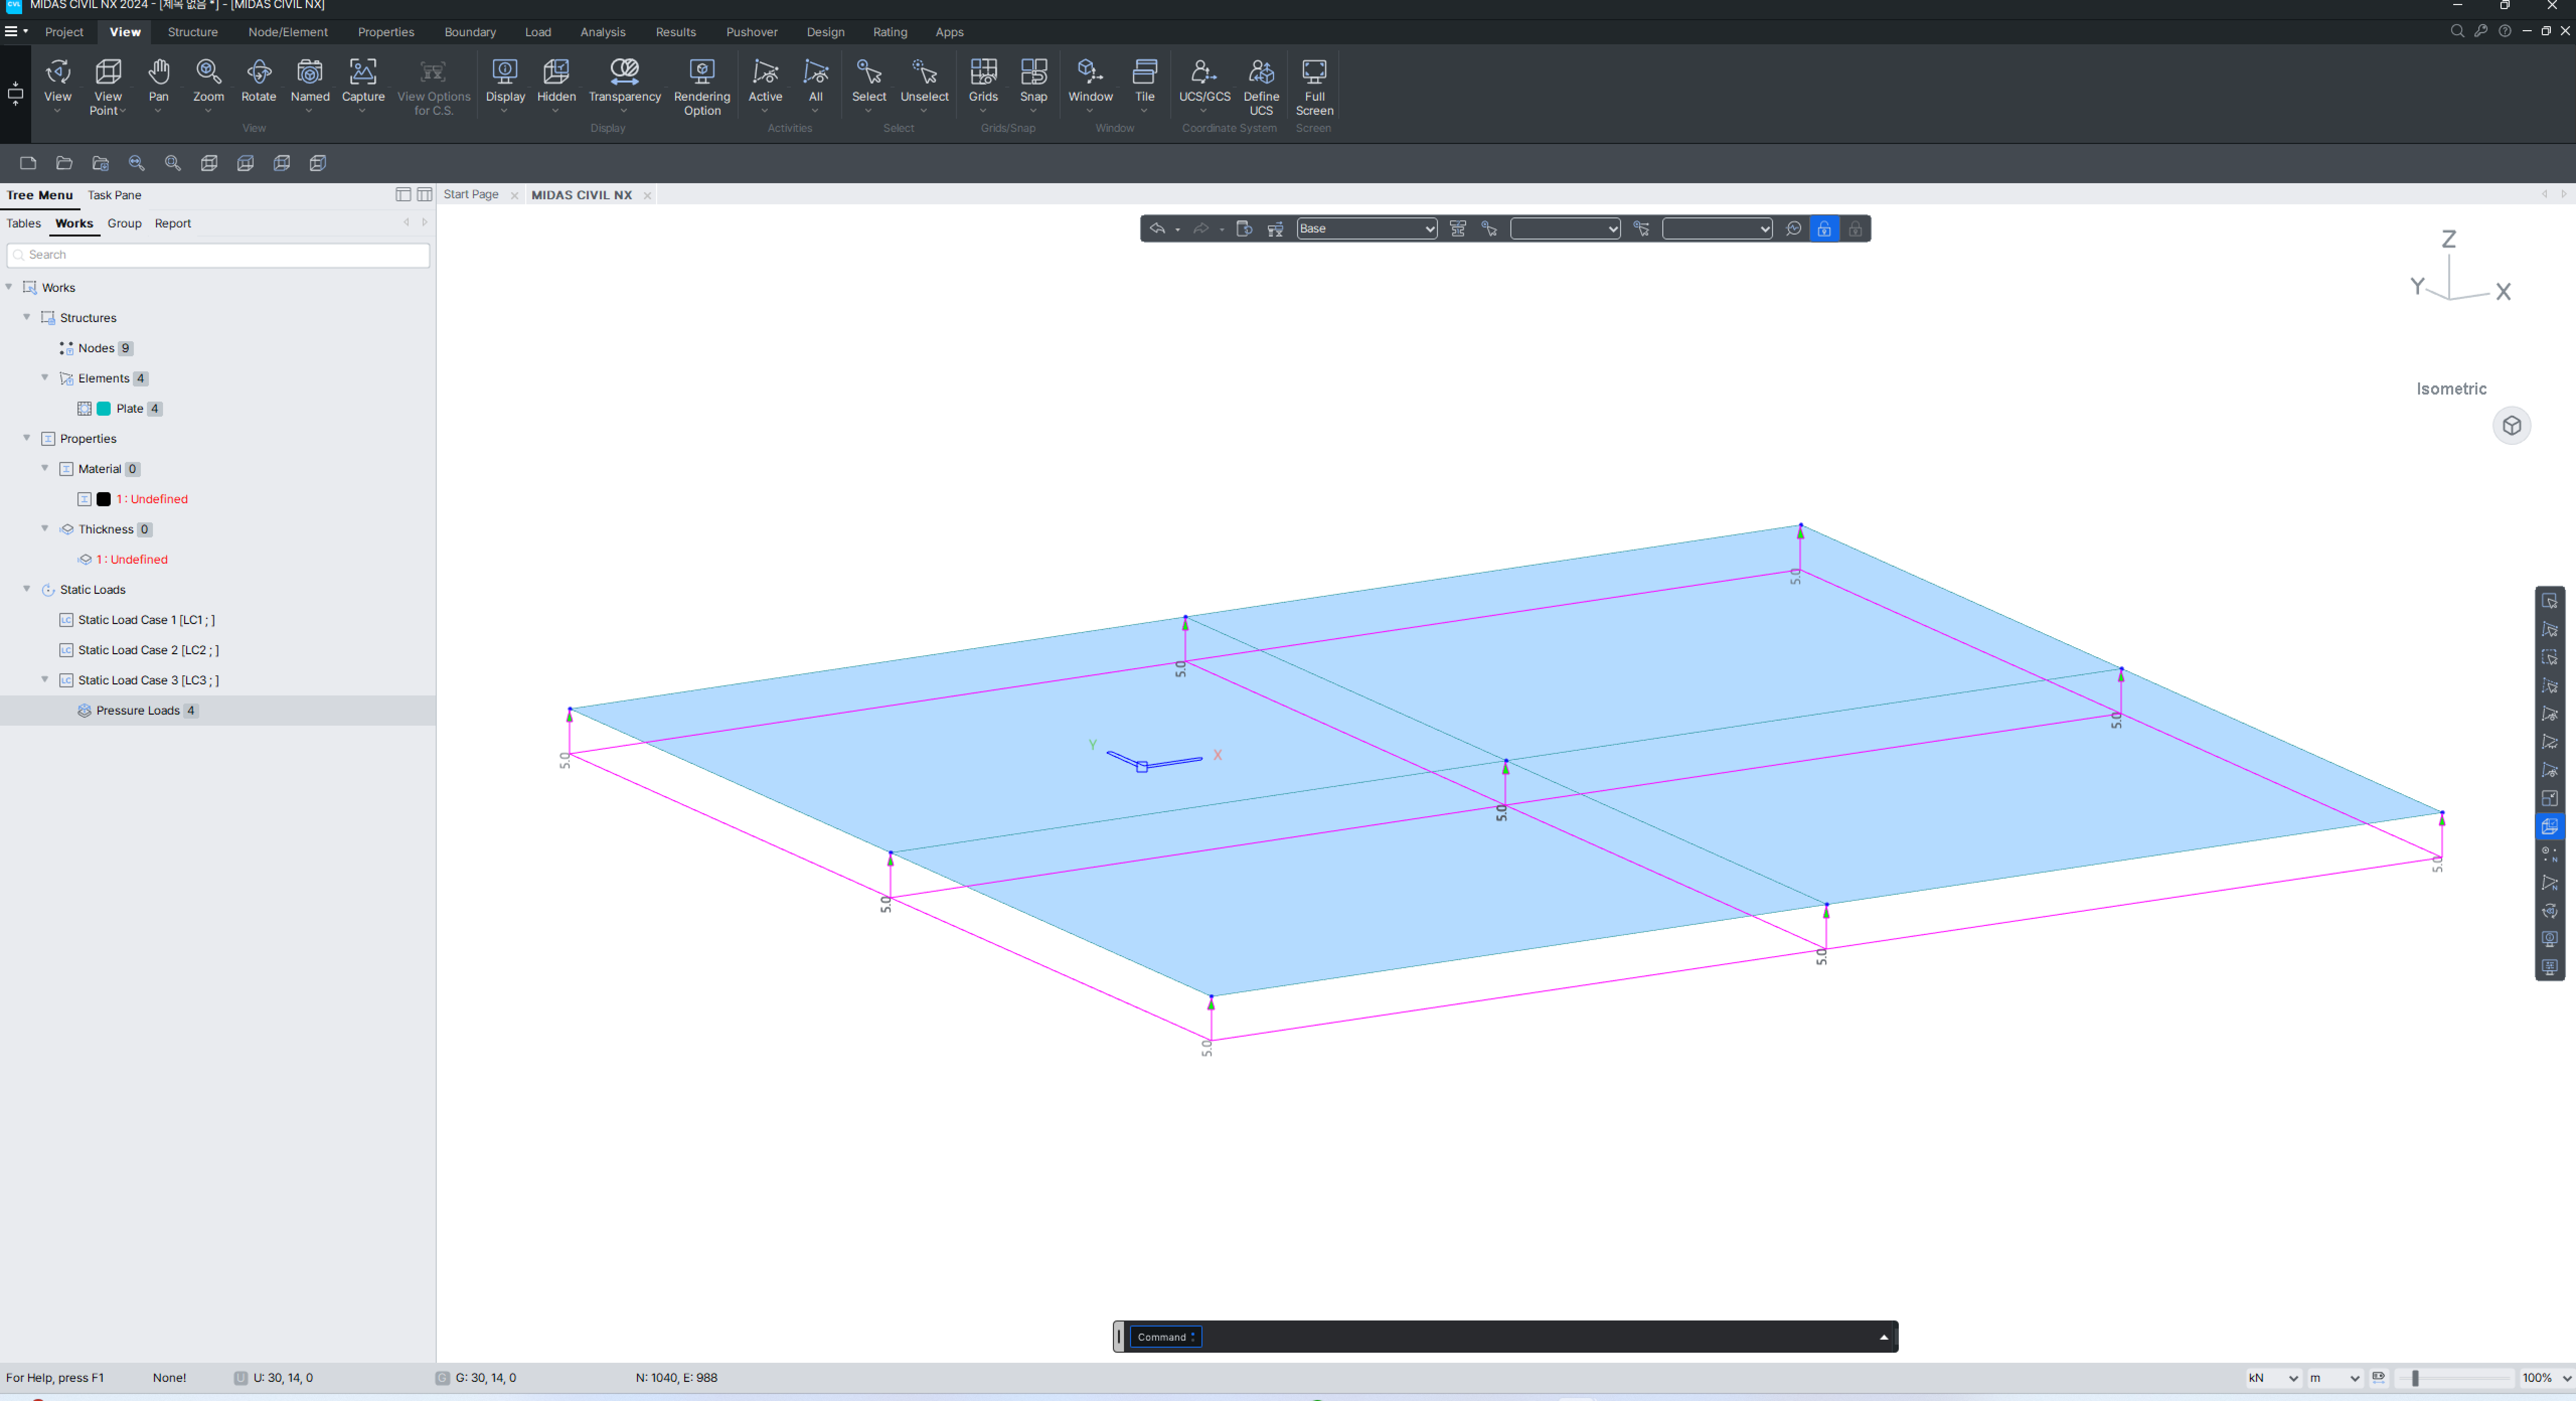Expand the Command line panel arrow
The width and height of the screenshot is (2576, 1401).
(x=1884, y=1337)
